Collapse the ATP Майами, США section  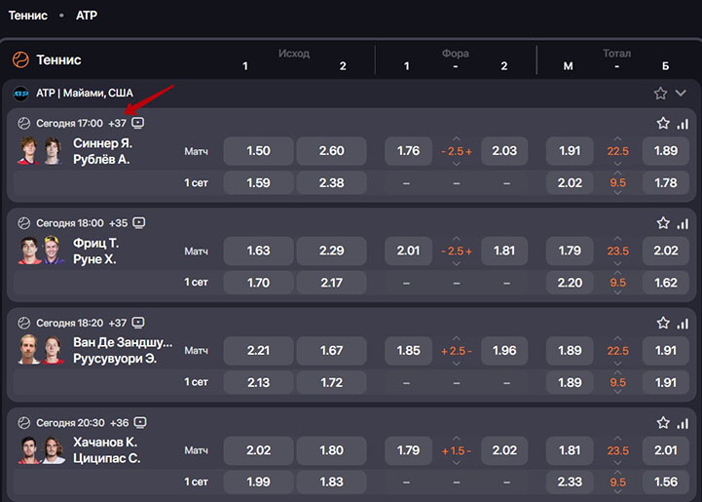[681, 94]
